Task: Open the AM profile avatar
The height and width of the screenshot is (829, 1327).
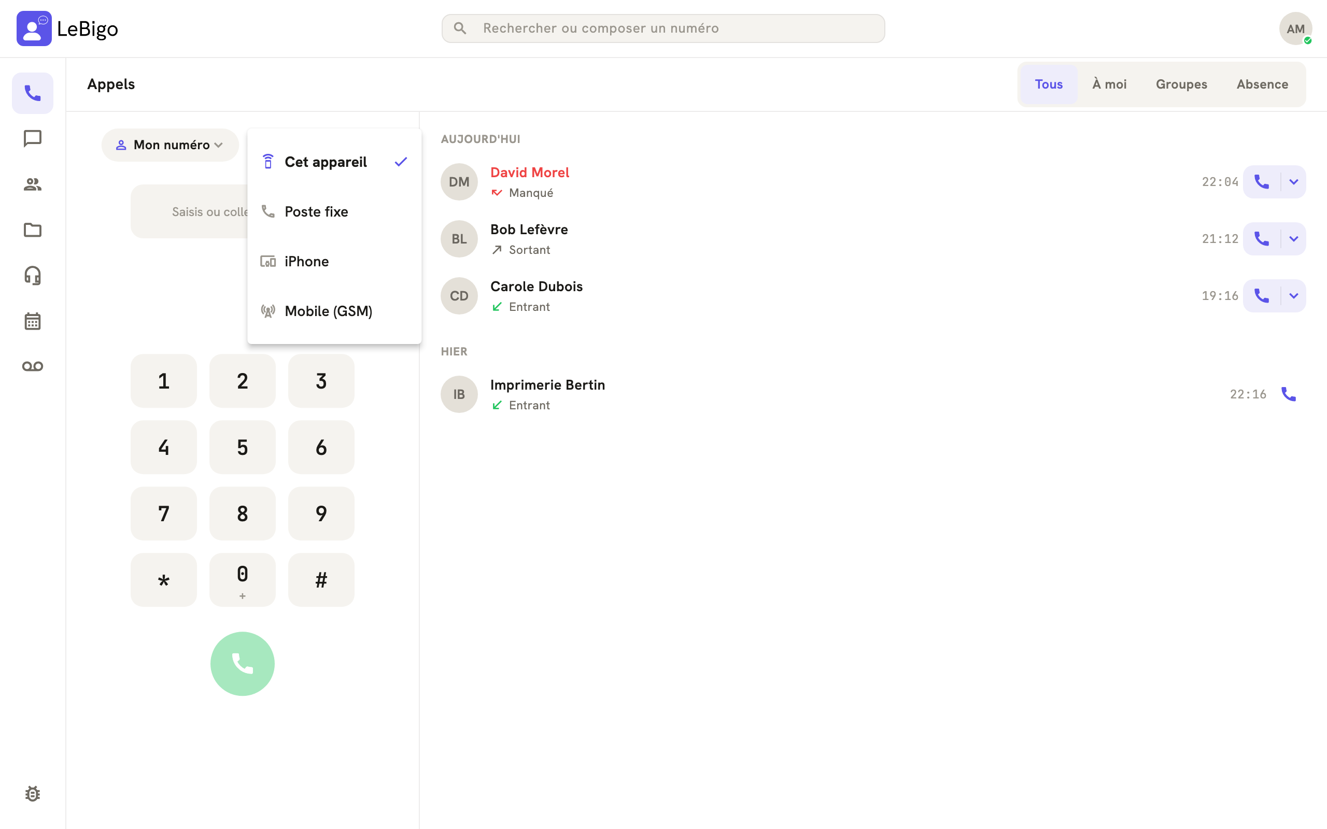Action: [1295, 28]
